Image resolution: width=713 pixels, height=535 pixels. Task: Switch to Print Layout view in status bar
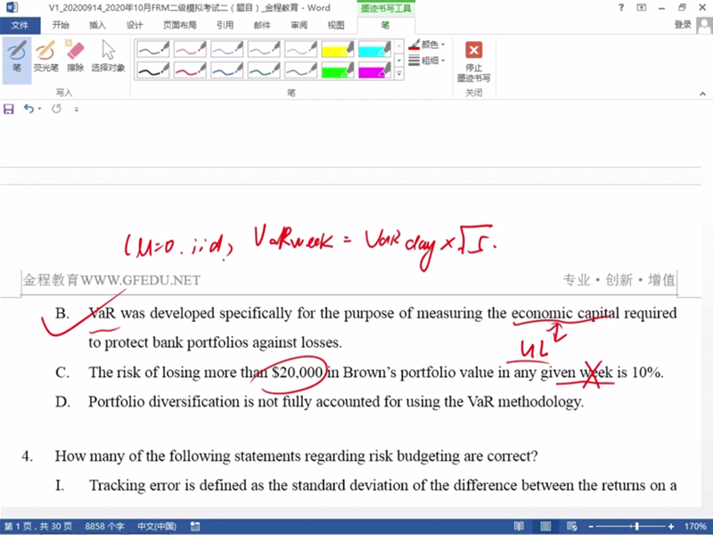point(545,527)
